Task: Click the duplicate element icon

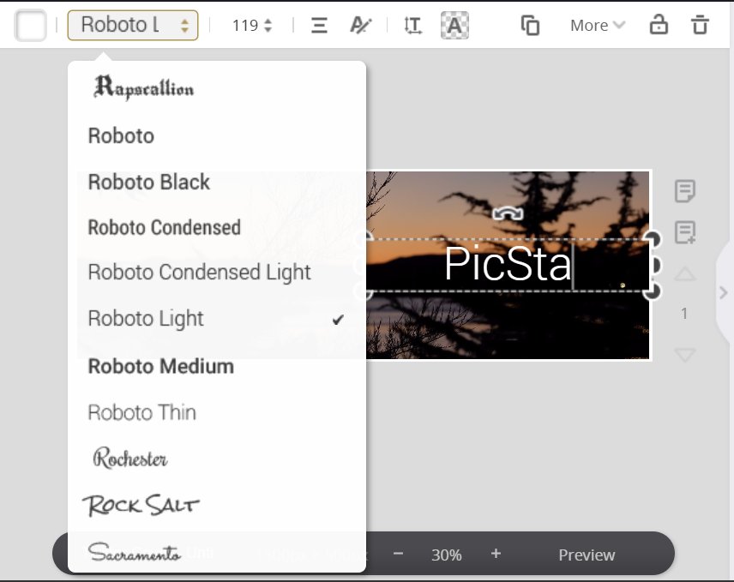Action: 531,26
